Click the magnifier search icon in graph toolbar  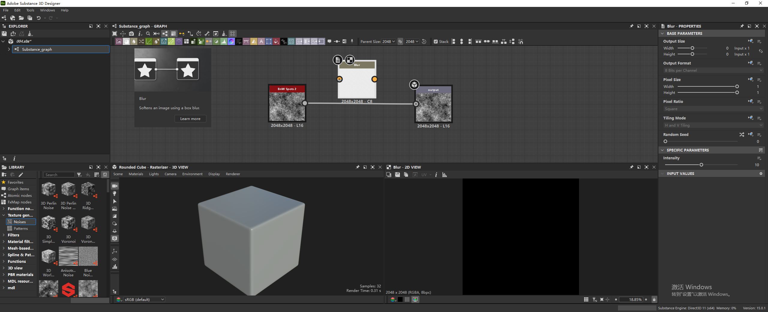[x=148, y=34]
